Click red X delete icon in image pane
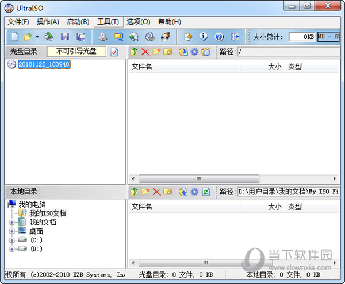Image resolution: width=345 pixels, height=284 pixels. coord(145,52)
